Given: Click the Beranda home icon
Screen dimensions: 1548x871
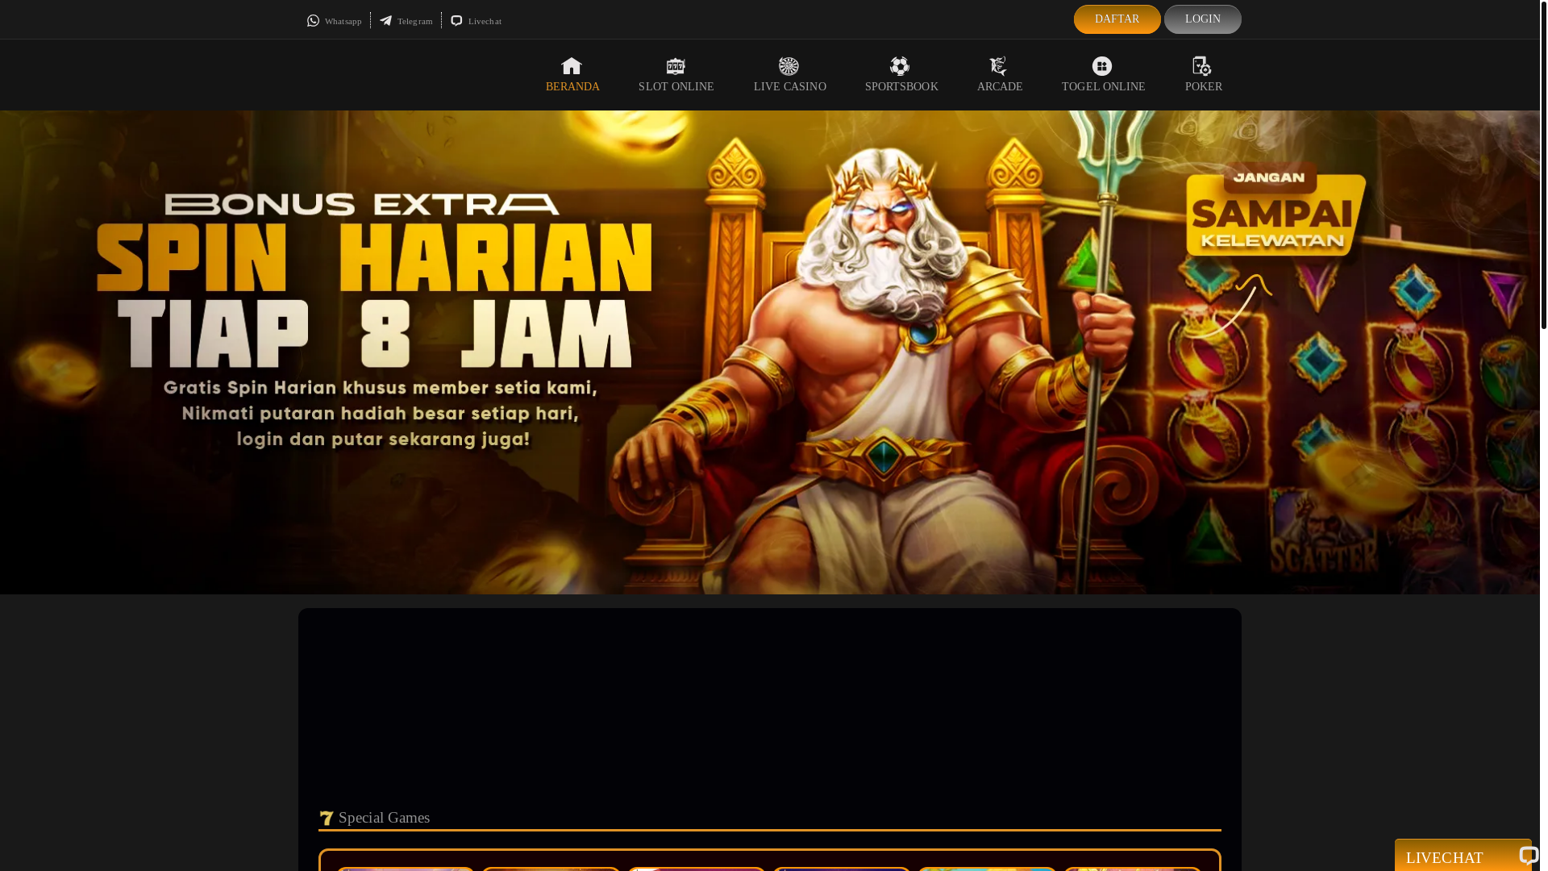Looking at the screenshot, I should pos(572,66).
